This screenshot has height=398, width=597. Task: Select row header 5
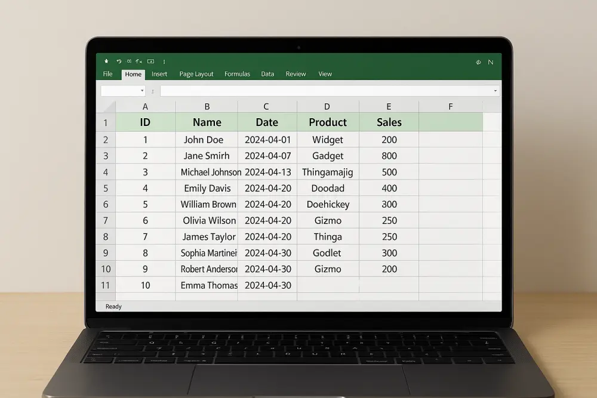(x=106, y=188)
